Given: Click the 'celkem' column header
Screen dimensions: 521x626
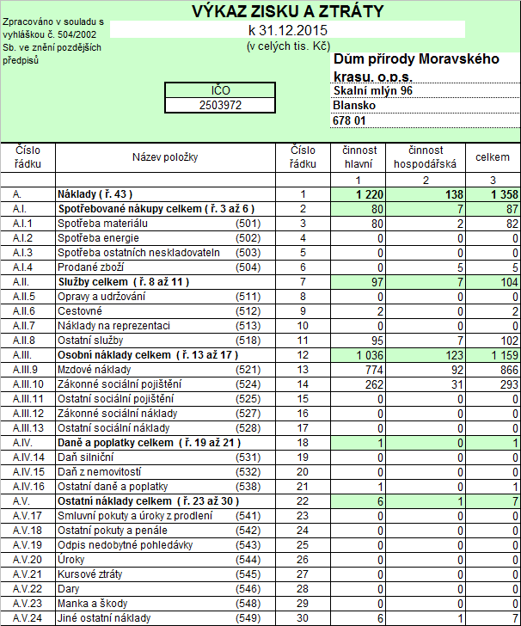Looking at the screenshot, I should tap(493, 157).
